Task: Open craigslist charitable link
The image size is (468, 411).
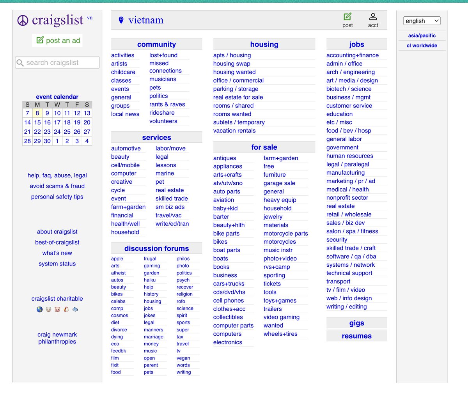Action: [57, 299]
